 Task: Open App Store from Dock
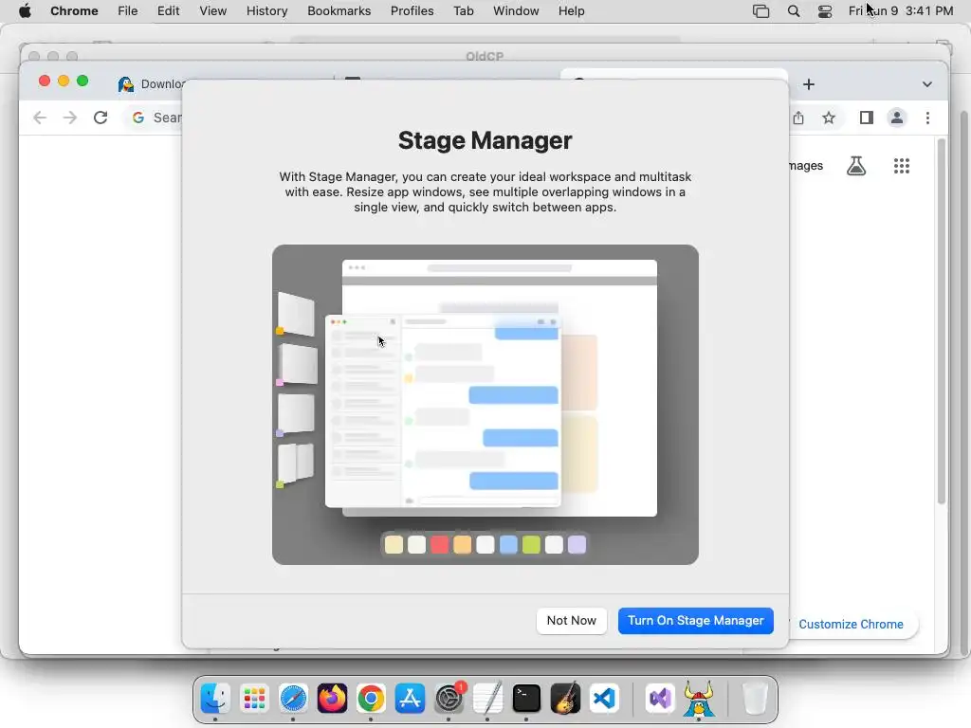pos(410,699)
